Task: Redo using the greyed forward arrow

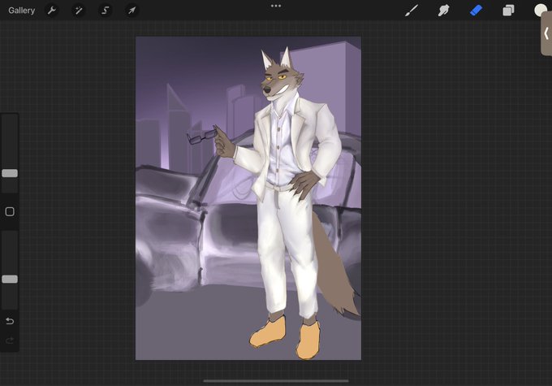Action: [x=10, y=340]
